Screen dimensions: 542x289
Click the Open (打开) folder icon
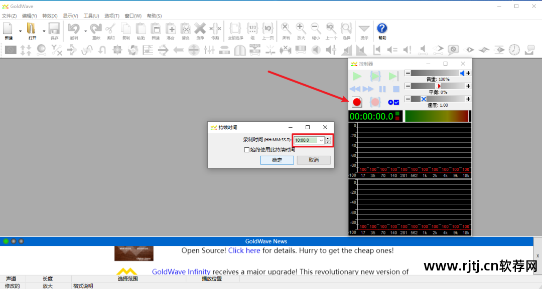[x=32, y=29]
